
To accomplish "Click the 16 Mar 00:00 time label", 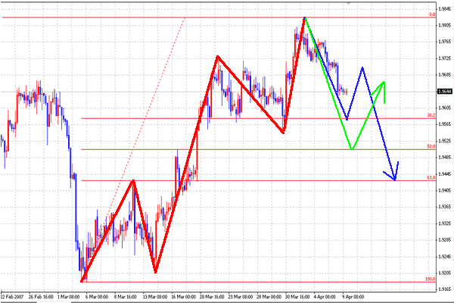I will point(184,297).
